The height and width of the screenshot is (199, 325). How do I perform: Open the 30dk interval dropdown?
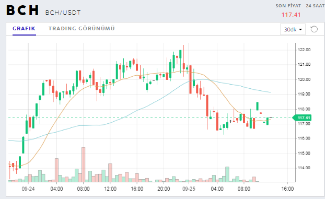click(293, 29)
